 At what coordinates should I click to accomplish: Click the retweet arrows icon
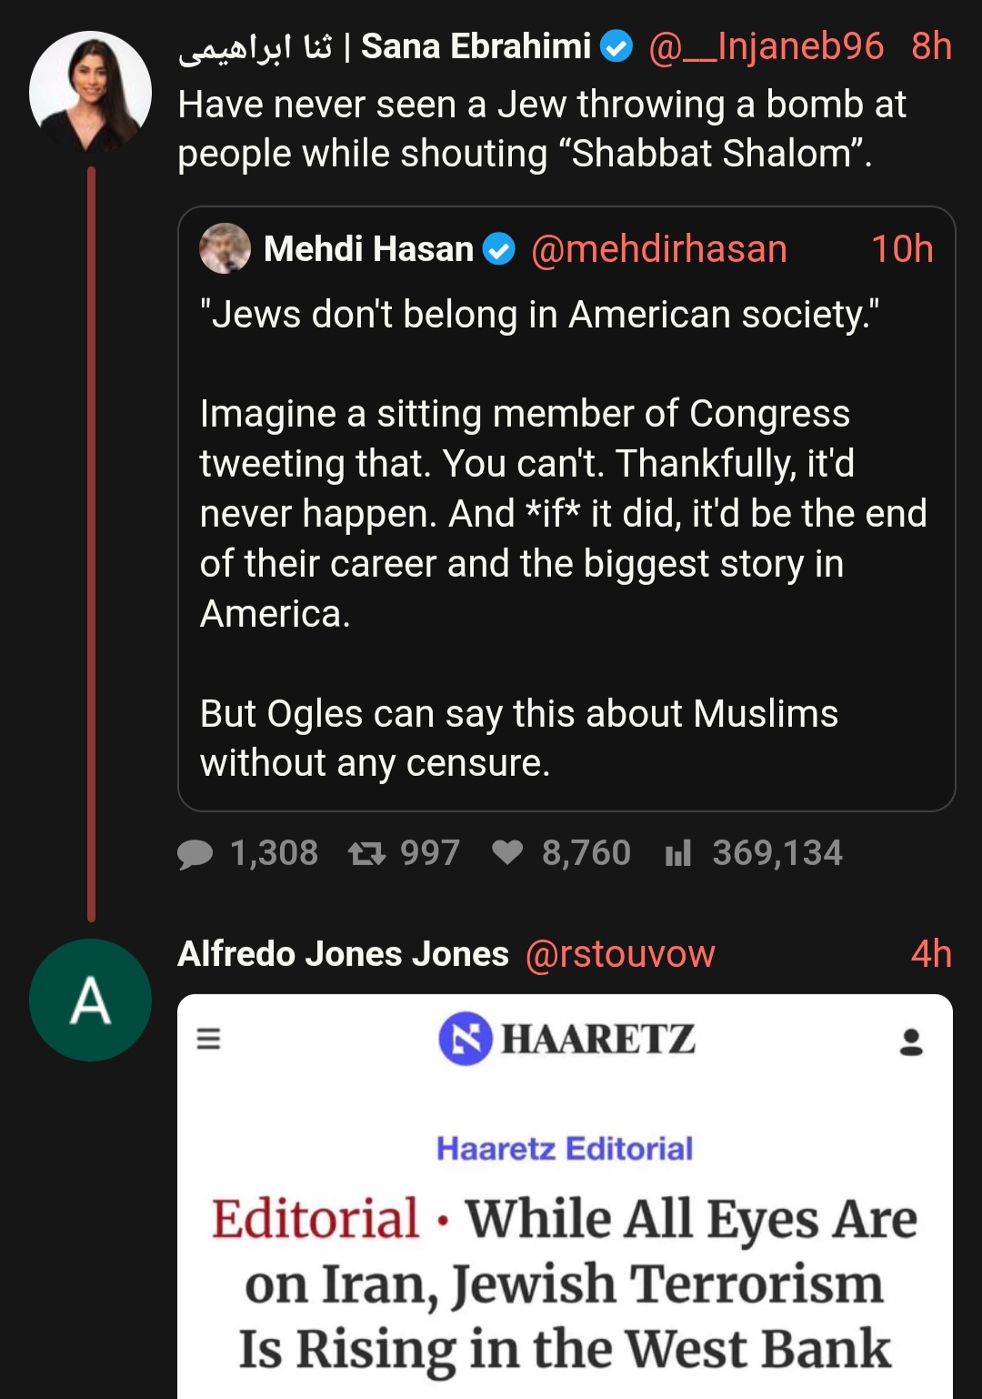coord(366,853)
